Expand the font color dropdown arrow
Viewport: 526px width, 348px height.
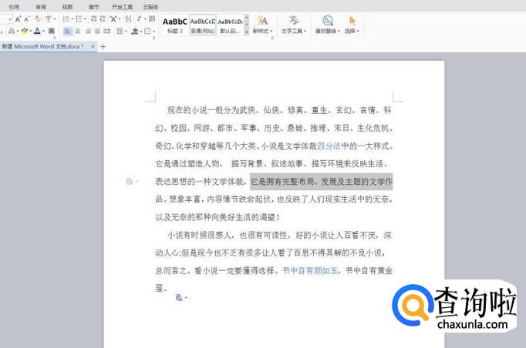[x=44, y=31]
